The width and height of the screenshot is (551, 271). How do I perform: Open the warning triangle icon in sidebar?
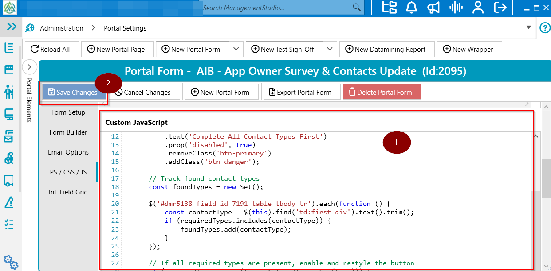8,202
